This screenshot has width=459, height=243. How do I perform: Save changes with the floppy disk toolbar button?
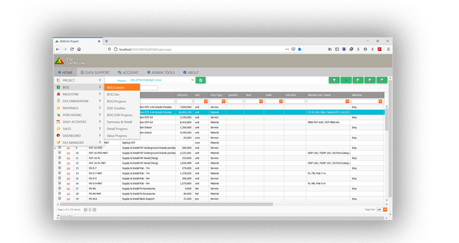point(334,80)
